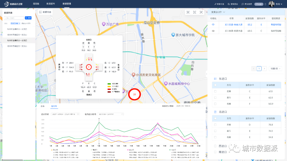This screenshot has width=287, height=161.
Task: Click the phone contact icon in header
Action: pos(215,4)
